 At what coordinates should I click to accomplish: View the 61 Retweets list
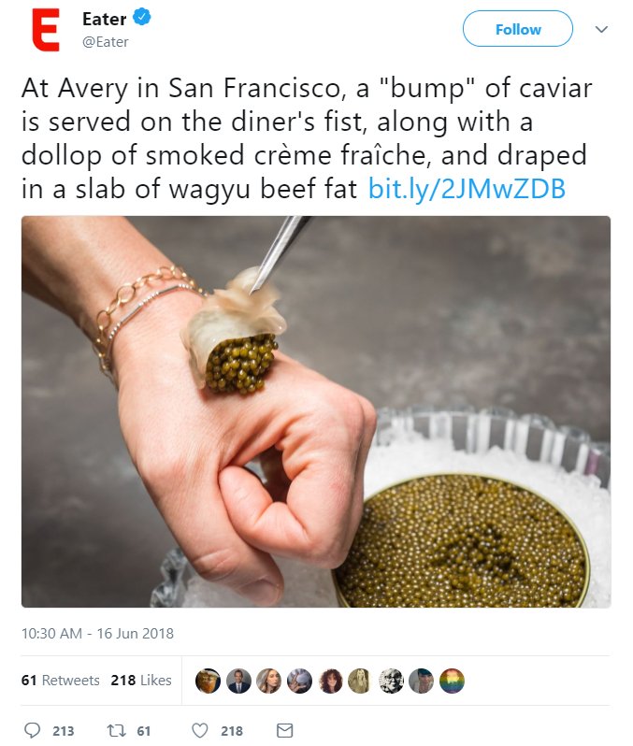pos(61,681)
